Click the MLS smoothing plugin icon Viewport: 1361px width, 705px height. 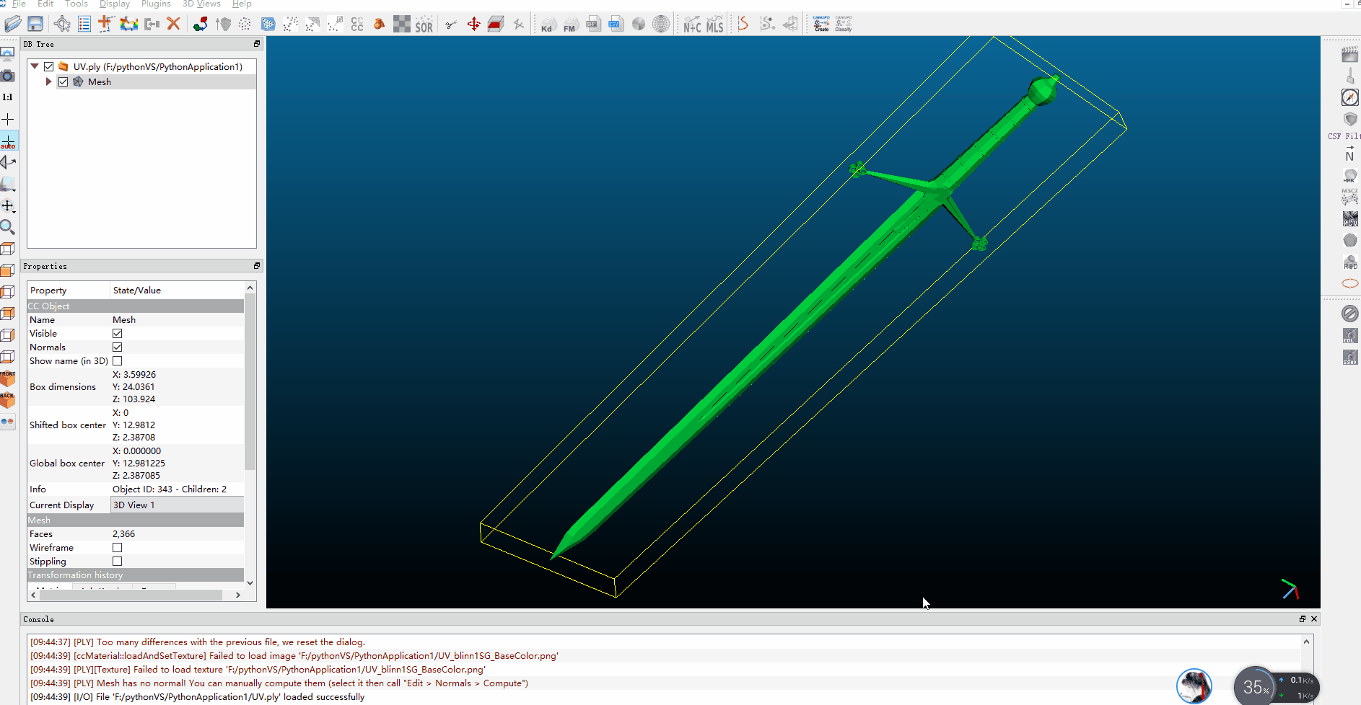(714, 24)
